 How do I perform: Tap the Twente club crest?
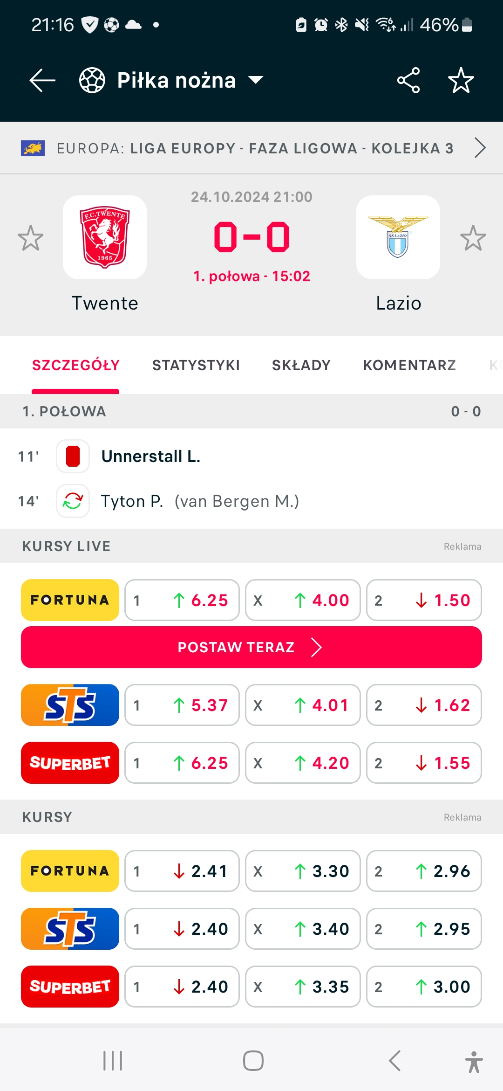(105, 237)
